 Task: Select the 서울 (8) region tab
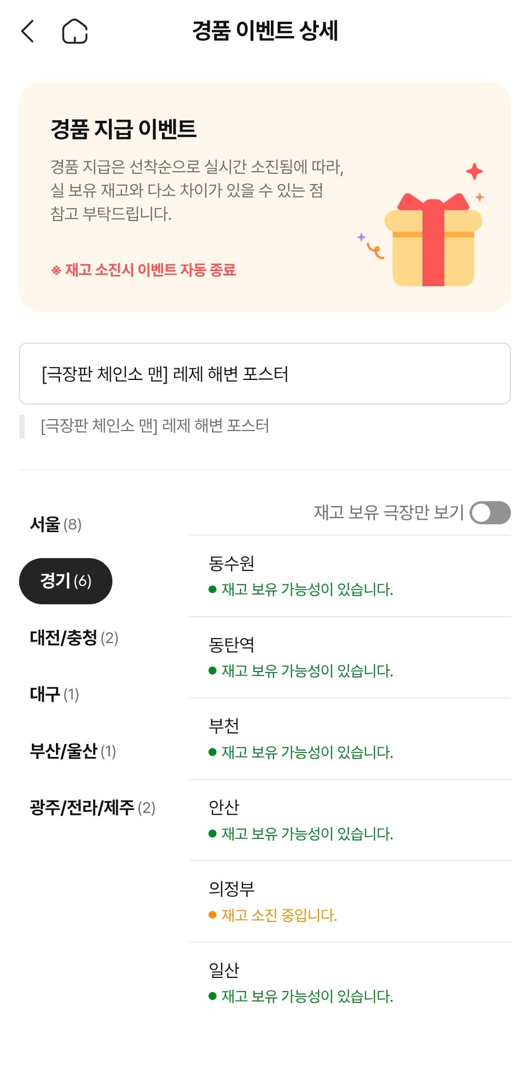click(x=56, y=524)
